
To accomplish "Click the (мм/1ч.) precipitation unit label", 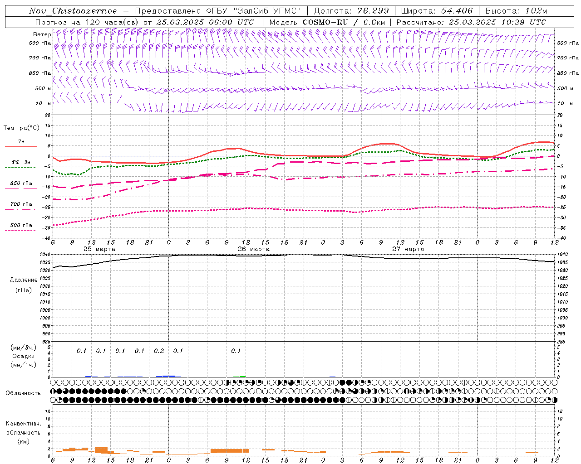I will [x=24, y=365].
